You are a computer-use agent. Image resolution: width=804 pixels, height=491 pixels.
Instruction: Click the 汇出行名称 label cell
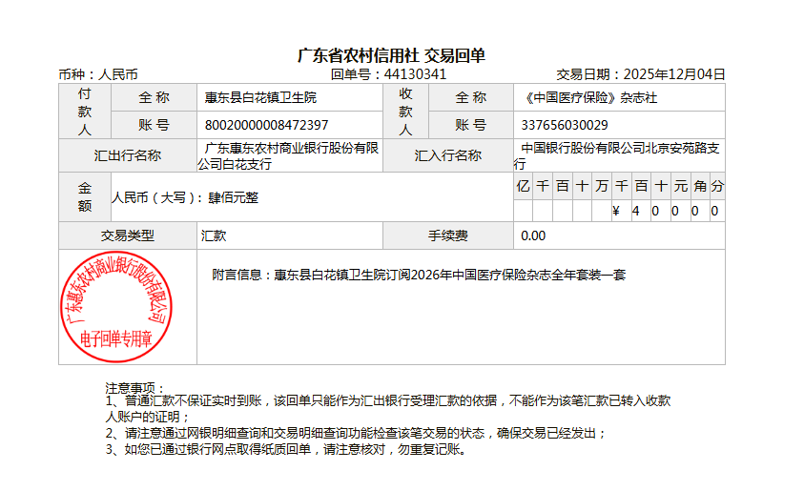(127, 155)
